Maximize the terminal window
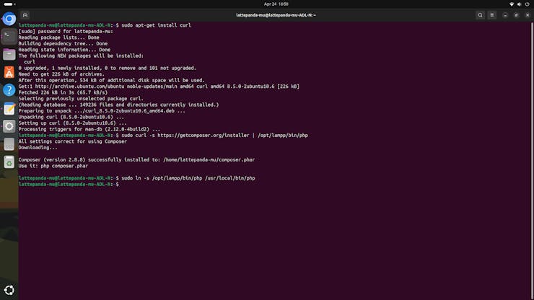This screenshot has width=534, height=300. (x=516, y=15)
